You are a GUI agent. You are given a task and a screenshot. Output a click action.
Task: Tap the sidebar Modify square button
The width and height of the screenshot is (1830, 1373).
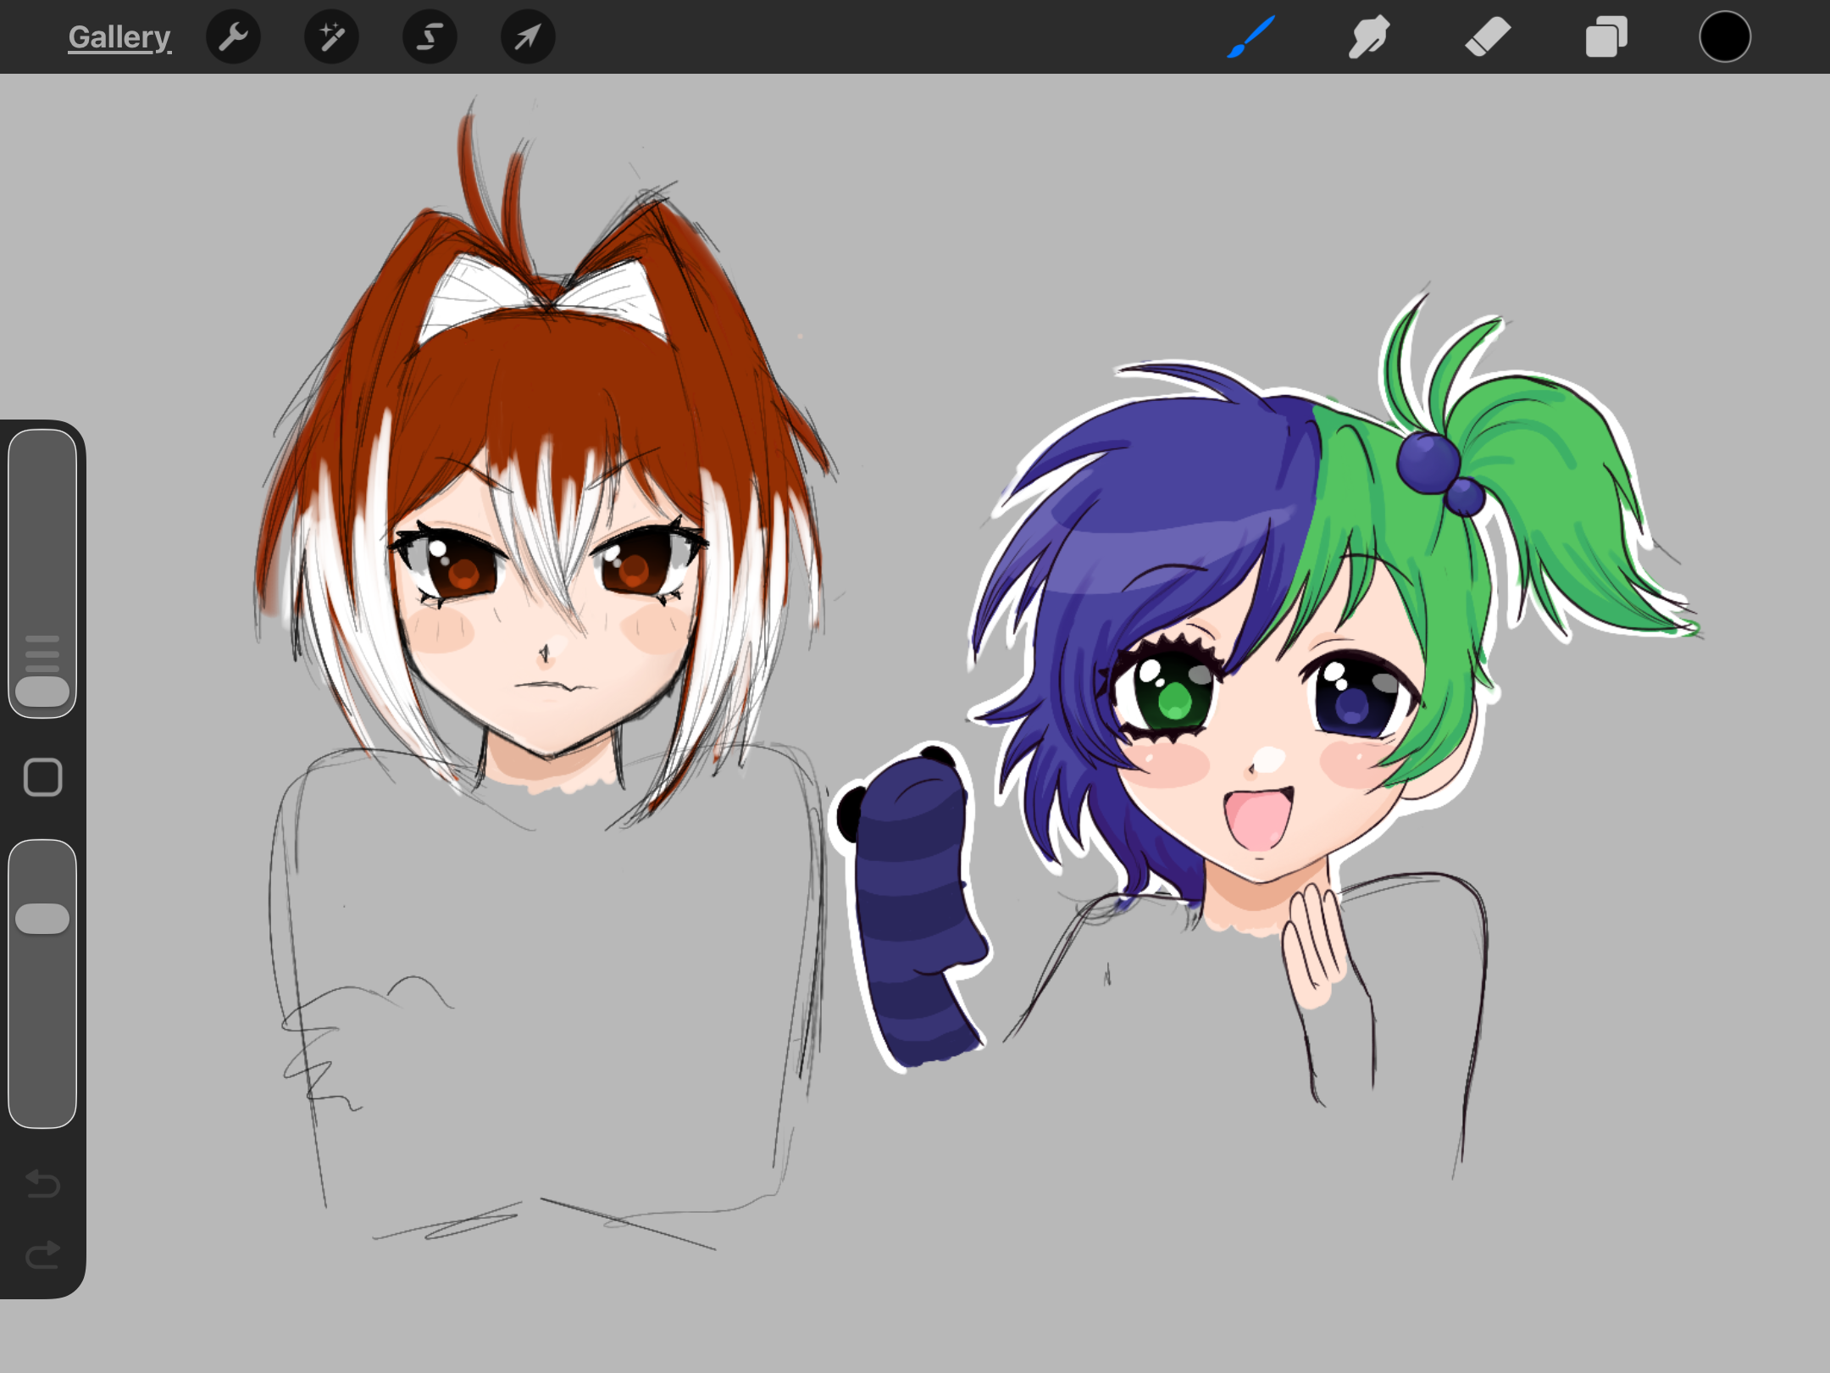point(42,777)
